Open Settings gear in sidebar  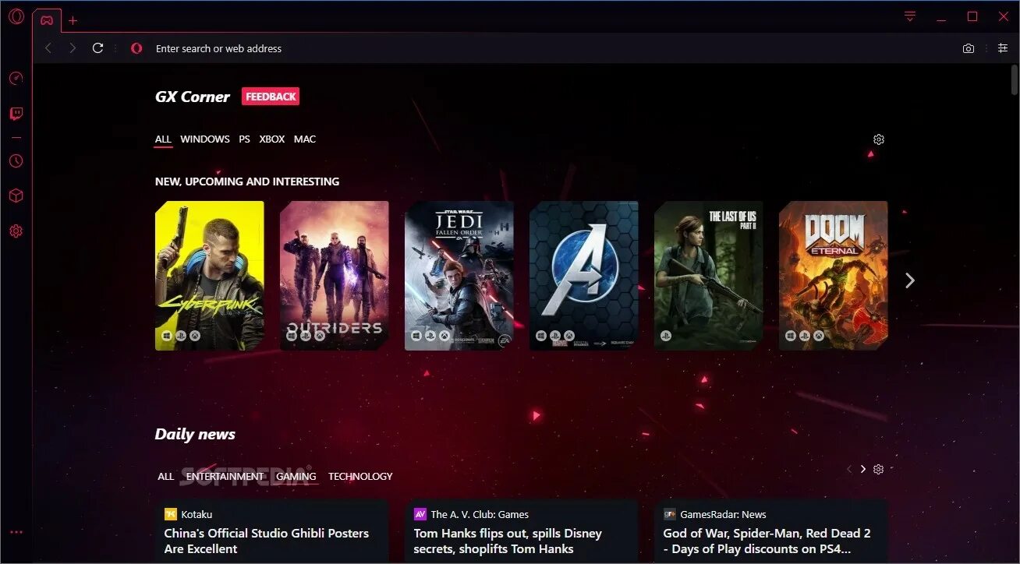click(x=16, y=231)
